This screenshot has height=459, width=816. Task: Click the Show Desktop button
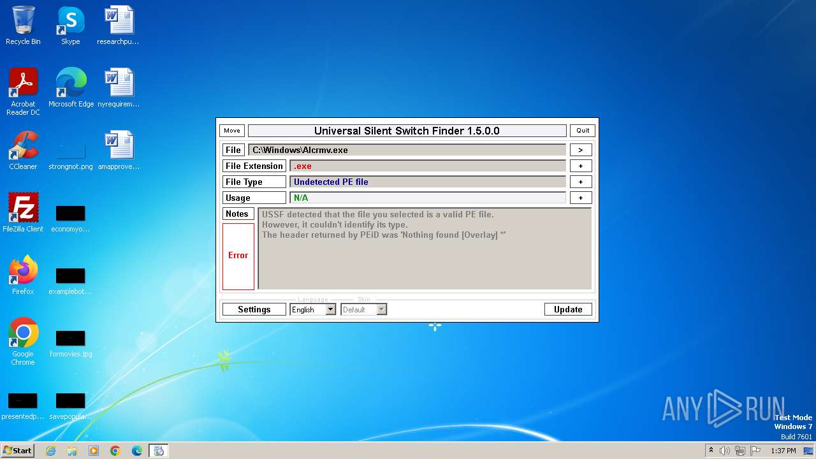click(809, 451)
